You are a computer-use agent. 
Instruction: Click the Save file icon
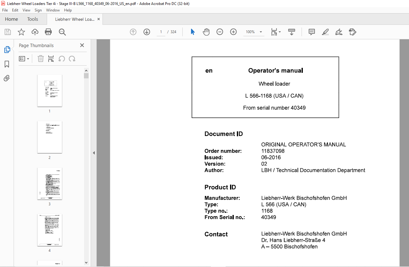coord(8,32)
